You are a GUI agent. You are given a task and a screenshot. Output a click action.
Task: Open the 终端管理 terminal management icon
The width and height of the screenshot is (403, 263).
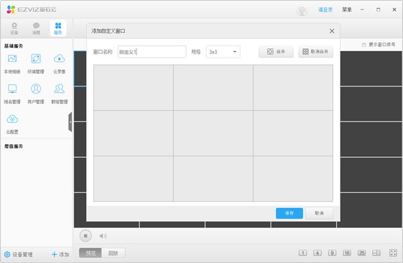[36, 59]
